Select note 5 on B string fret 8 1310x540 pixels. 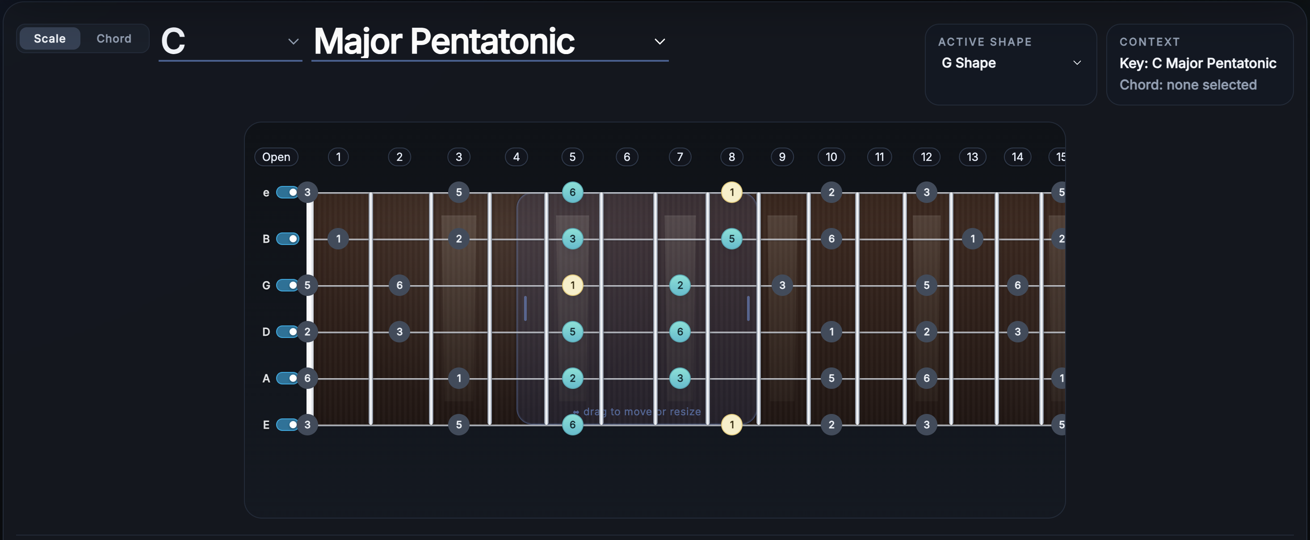732,239
